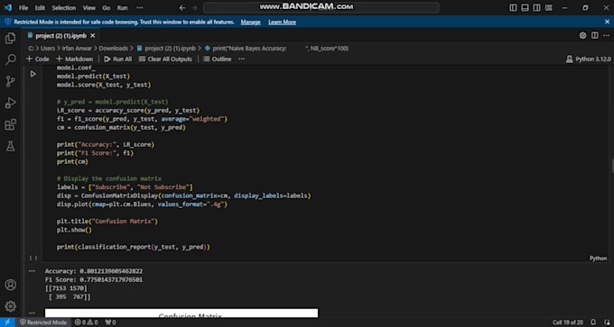Go back with the left arrow
The image size is (614, 327).
(x=182, y=8)
